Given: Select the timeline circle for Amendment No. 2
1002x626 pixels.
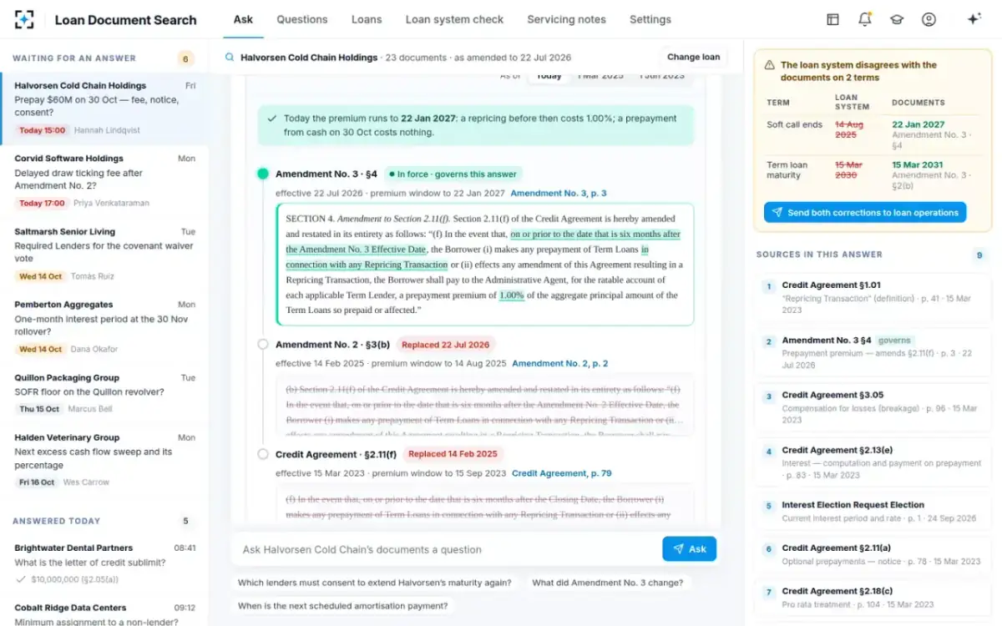Looking at the screenshot, I should [263, 344].
